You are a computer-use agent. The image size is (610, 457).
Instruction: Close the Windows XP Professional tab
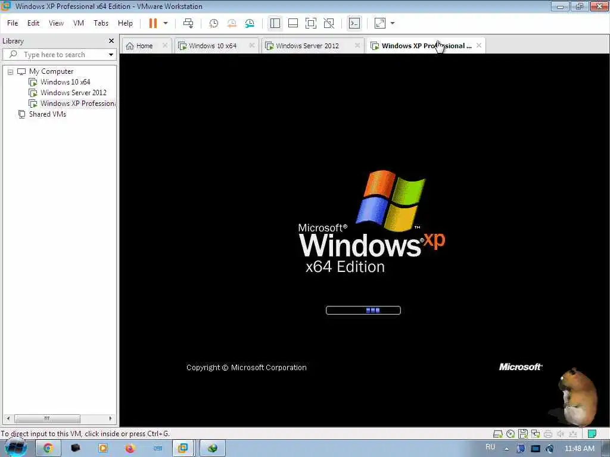click(479, 45)
